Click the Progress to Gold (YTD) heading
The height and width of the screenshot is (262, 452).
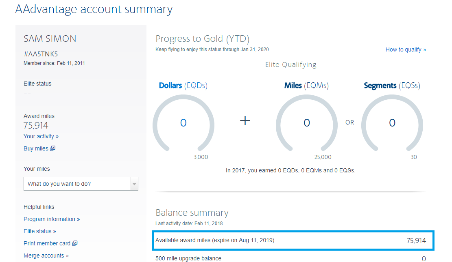pos(202,39)
